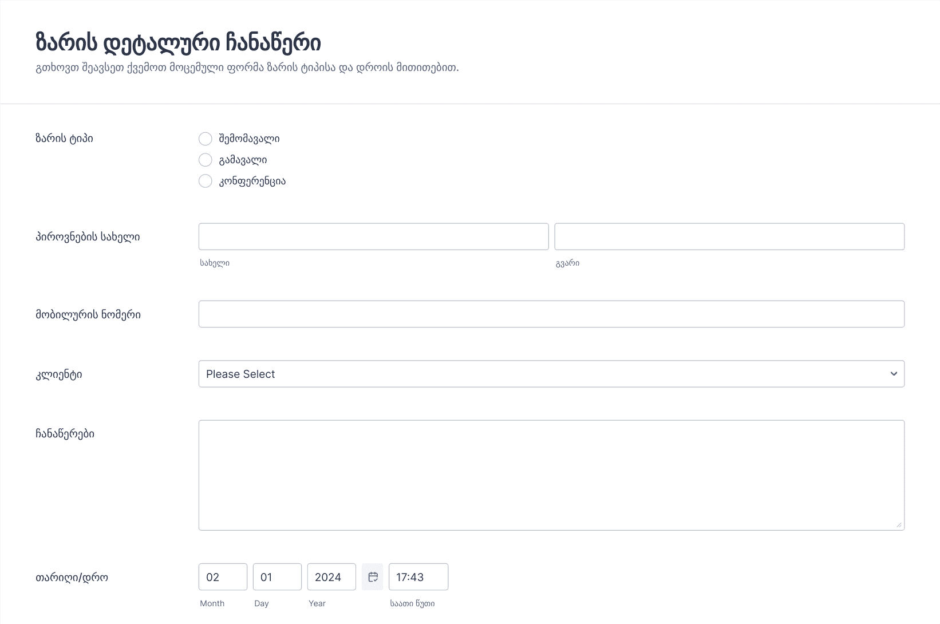
Task: Click the კლიენტი field label
Action: pyautogui.click(x=59, y=375)
